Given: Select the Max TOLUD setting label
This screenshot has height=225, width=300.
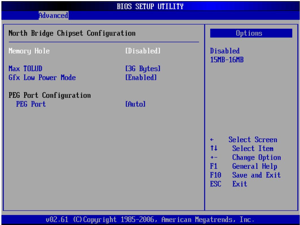Looking at the screenshot, I should coord(25,68).
